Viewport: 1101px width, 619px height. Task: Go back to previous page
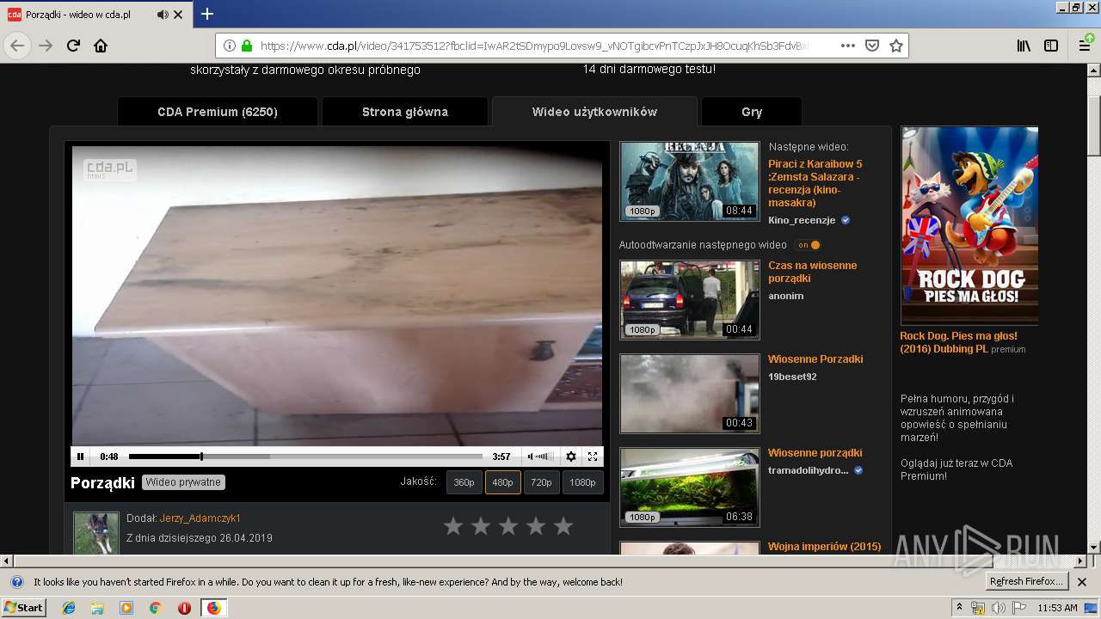17,46
